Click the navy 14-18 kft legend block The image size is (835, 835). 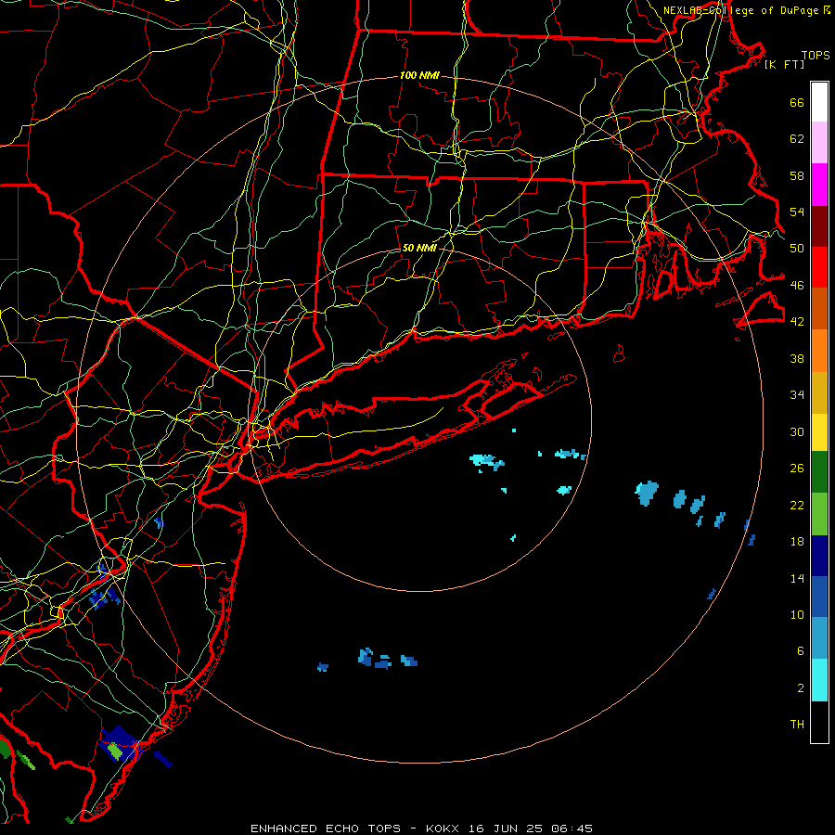(x=819, y=556)
